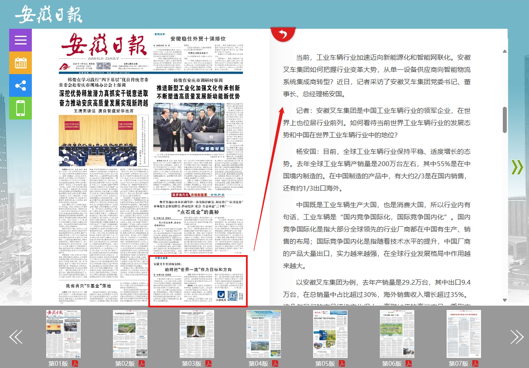
Task: Download PDF of 第05版
Action: click(342, 364)
